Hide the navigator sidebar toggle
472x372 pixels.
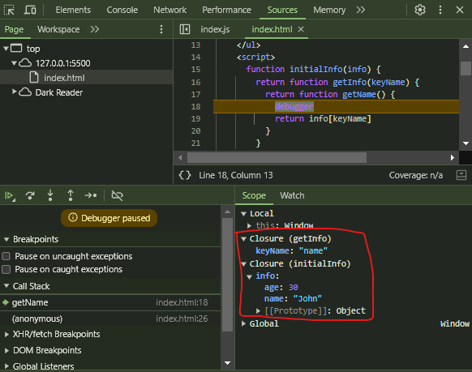click(185, 29)
